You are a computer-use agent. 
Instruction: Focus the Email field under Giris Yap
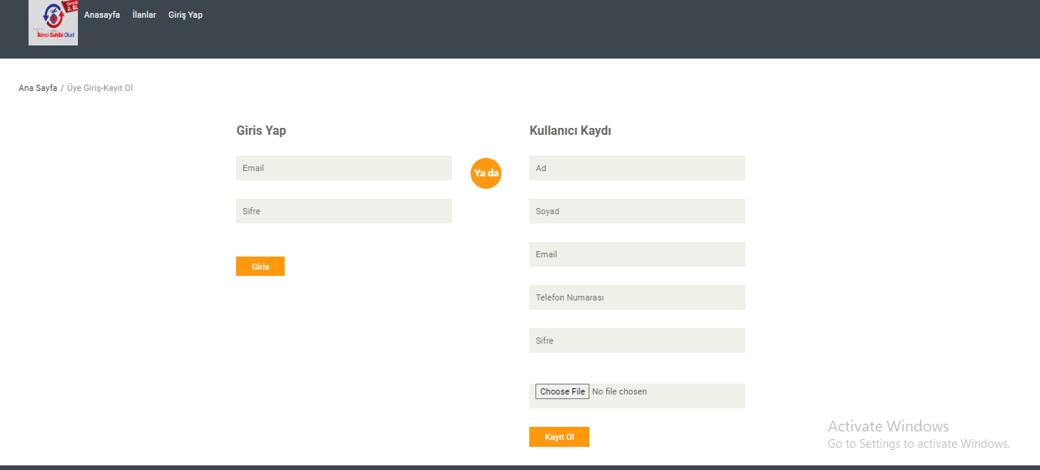click(343, 167)
